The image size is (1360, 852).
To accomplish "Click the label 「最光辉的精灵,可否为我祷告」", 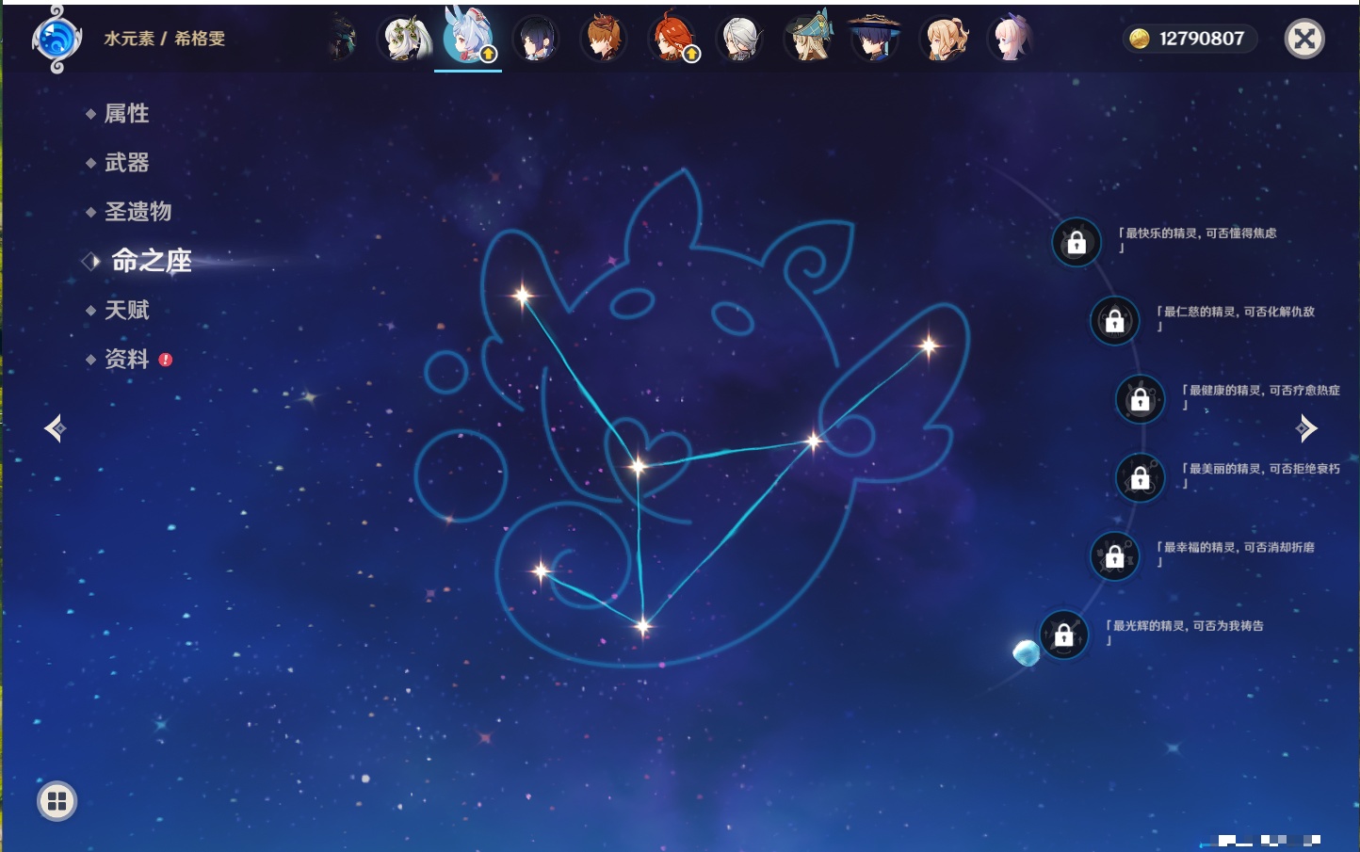I will pos(1185,633).
